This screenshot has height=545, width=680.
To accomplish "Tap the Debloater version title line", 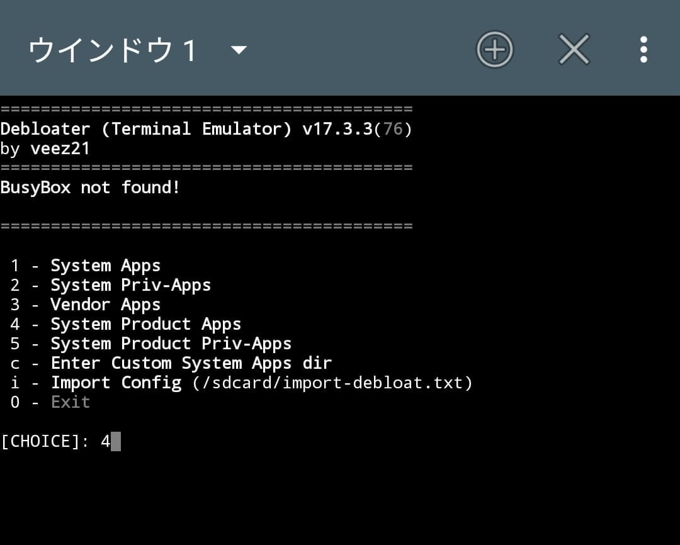I will (206, 129).
